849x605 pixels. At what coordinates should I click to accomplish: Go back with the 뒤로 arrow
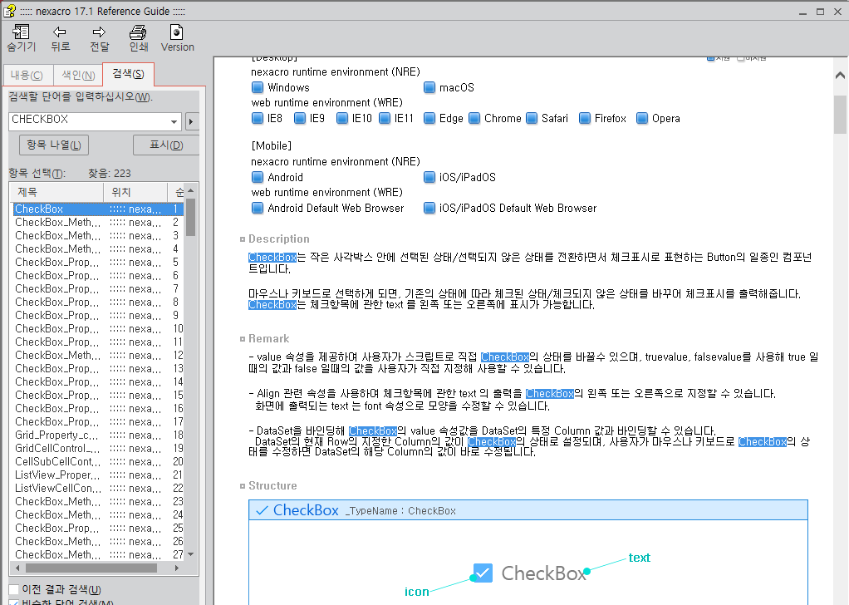tap(60, 37)
